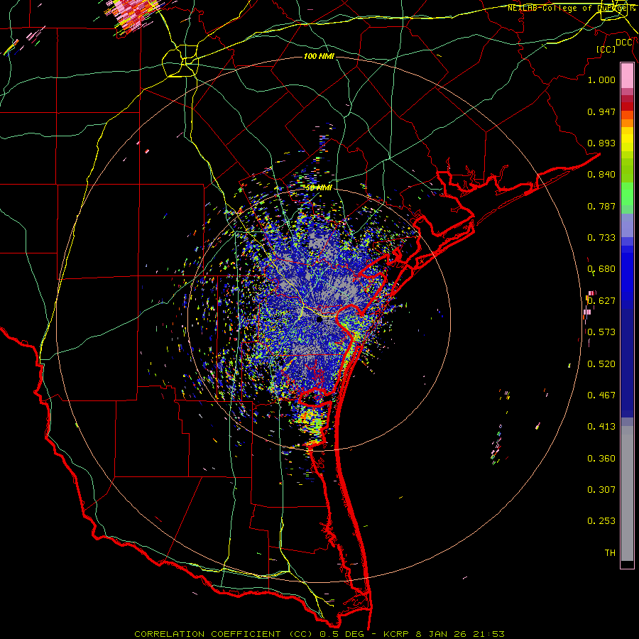The image size is (639, 639).
Task: Pick the yellow segment of the color bar
Action: pyautogui.click(x=627, y=140)
